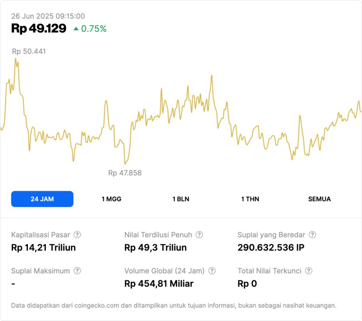
Task: Click the Rp 454,81 Miliar volume value
Action: 159,284
